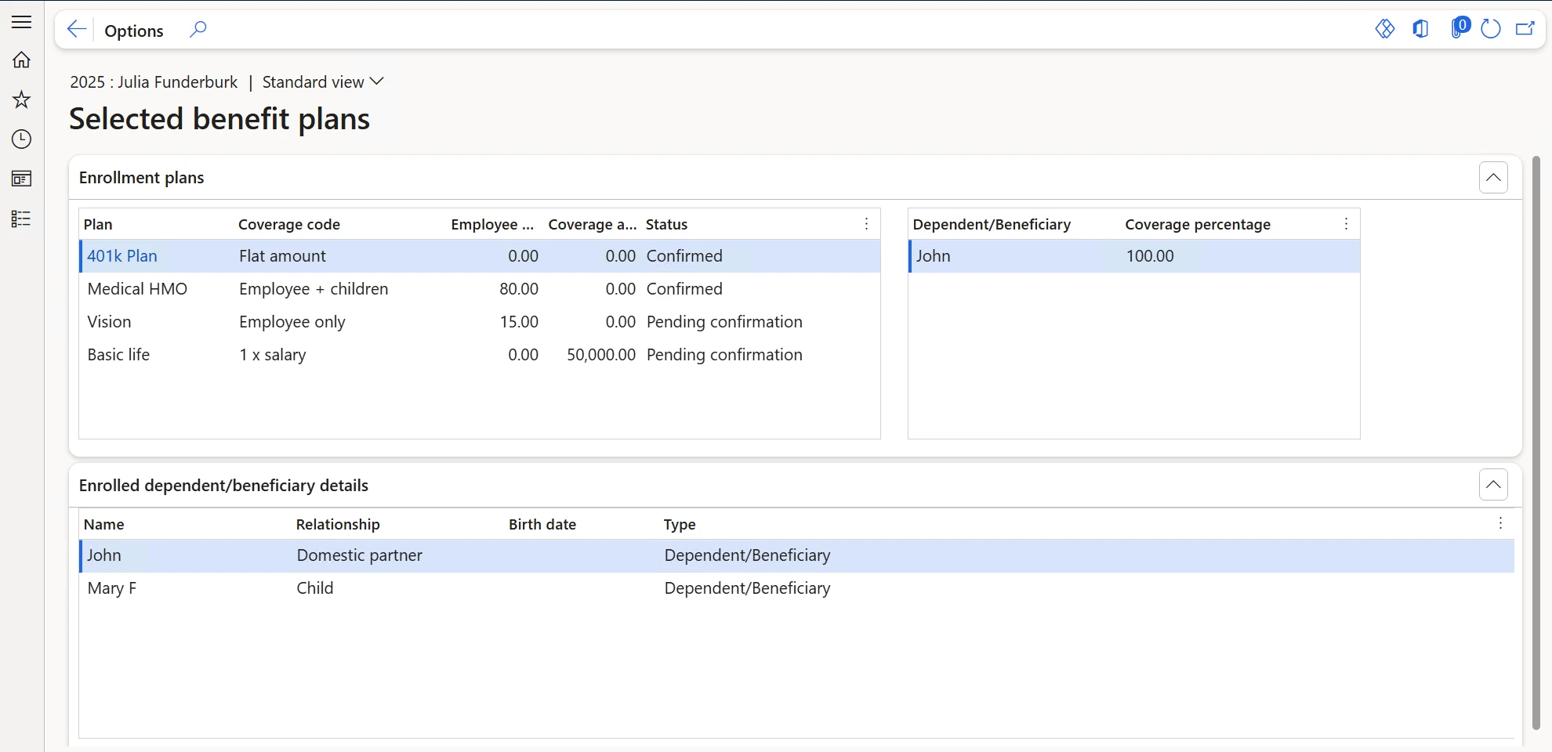Start a search from the Options bar
Screen dimensions: 1552x752
tap(198, 29)
